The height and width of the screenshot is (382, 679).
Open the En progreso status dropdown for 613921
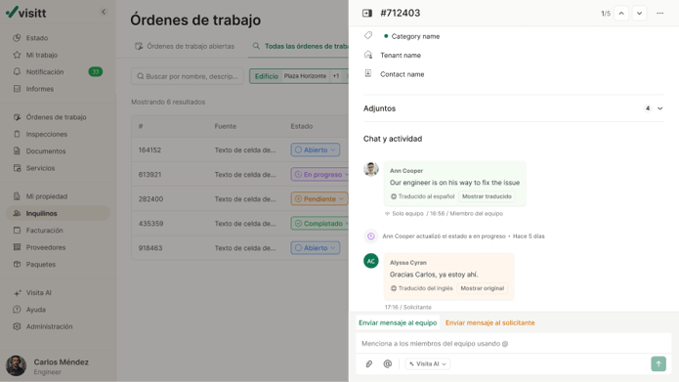pyautogui.click(x=320, y=175)
